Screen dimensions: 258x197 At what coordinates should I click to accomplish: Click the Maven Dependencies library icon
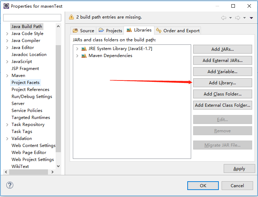point(84,56)
